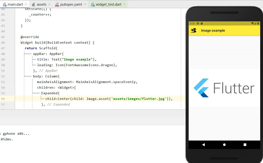
Task: Tap the settings gear in emulator status bar
Action: coord(198,23)
